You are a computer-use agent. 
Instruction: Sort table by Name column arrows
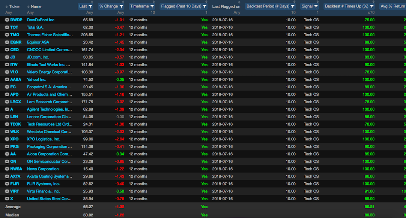[x=28, y=6]
